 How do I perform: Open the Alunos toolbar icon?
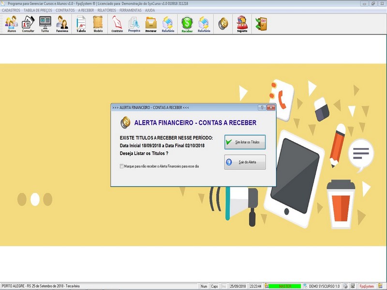12,24
